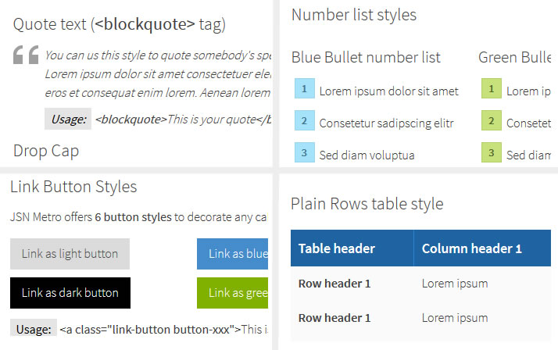Click the large gray quotation mark icon
558x350 pixels.
pos(26,55)
